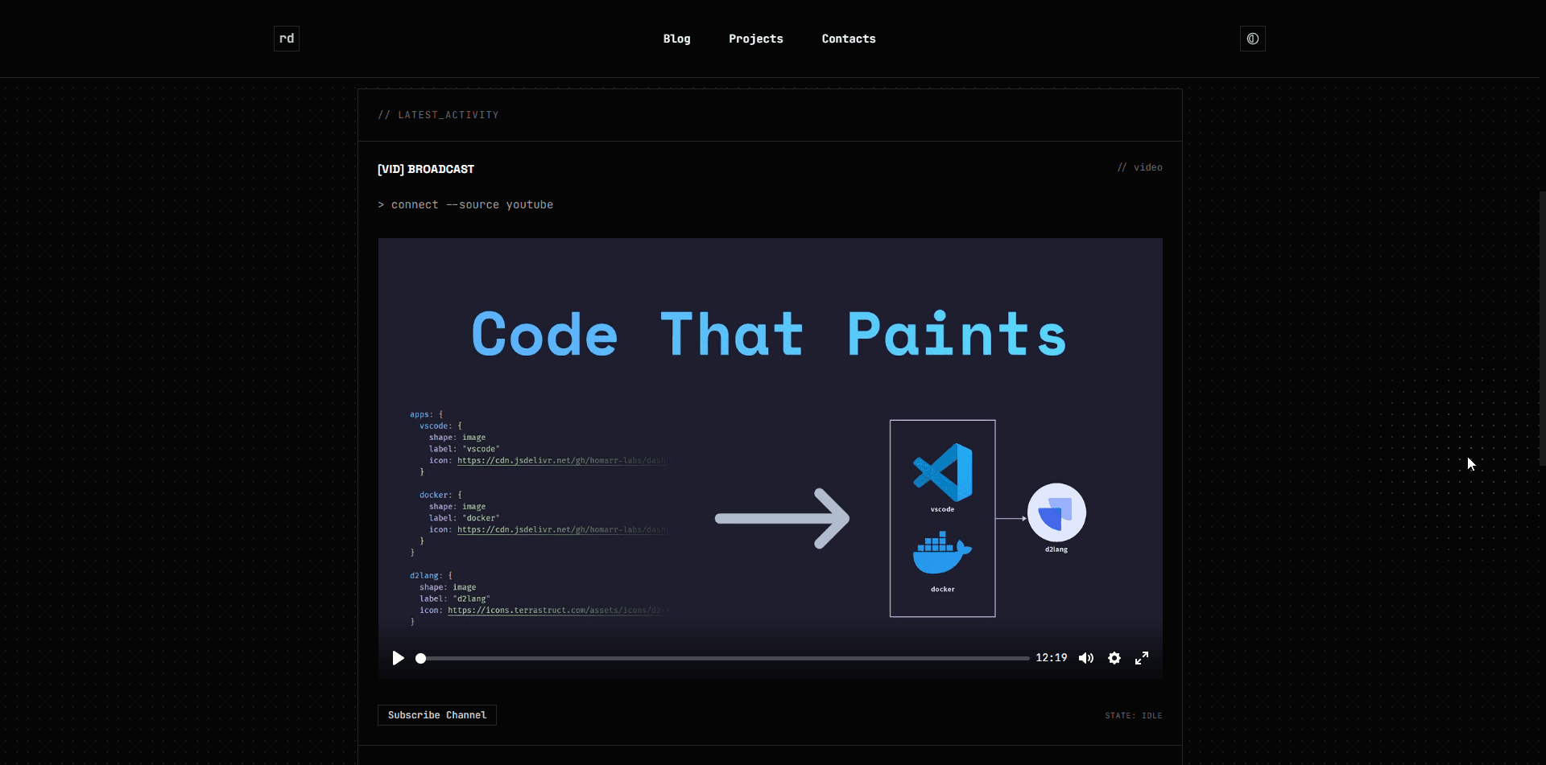1546x765 pixels.
Task: Open the Contacts page
Action: click(x=849, y=39)
